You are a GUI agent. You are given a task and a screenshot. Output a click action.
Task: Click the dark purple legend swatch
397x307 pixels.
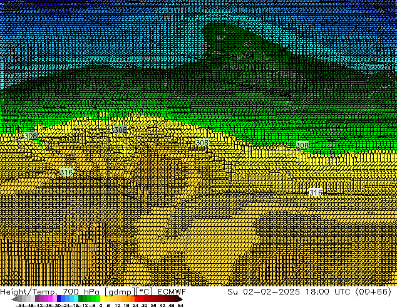pos(37,299)
